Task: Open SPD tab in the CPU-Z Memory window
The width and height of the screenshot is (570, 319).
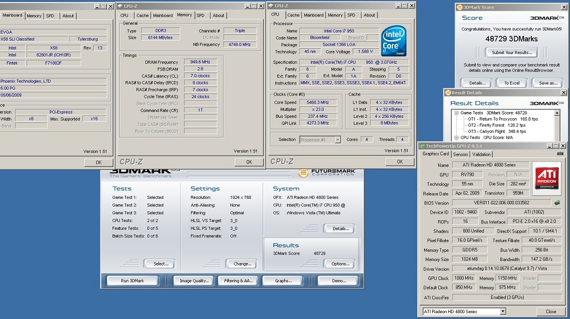Action: (x=200, y=15)
